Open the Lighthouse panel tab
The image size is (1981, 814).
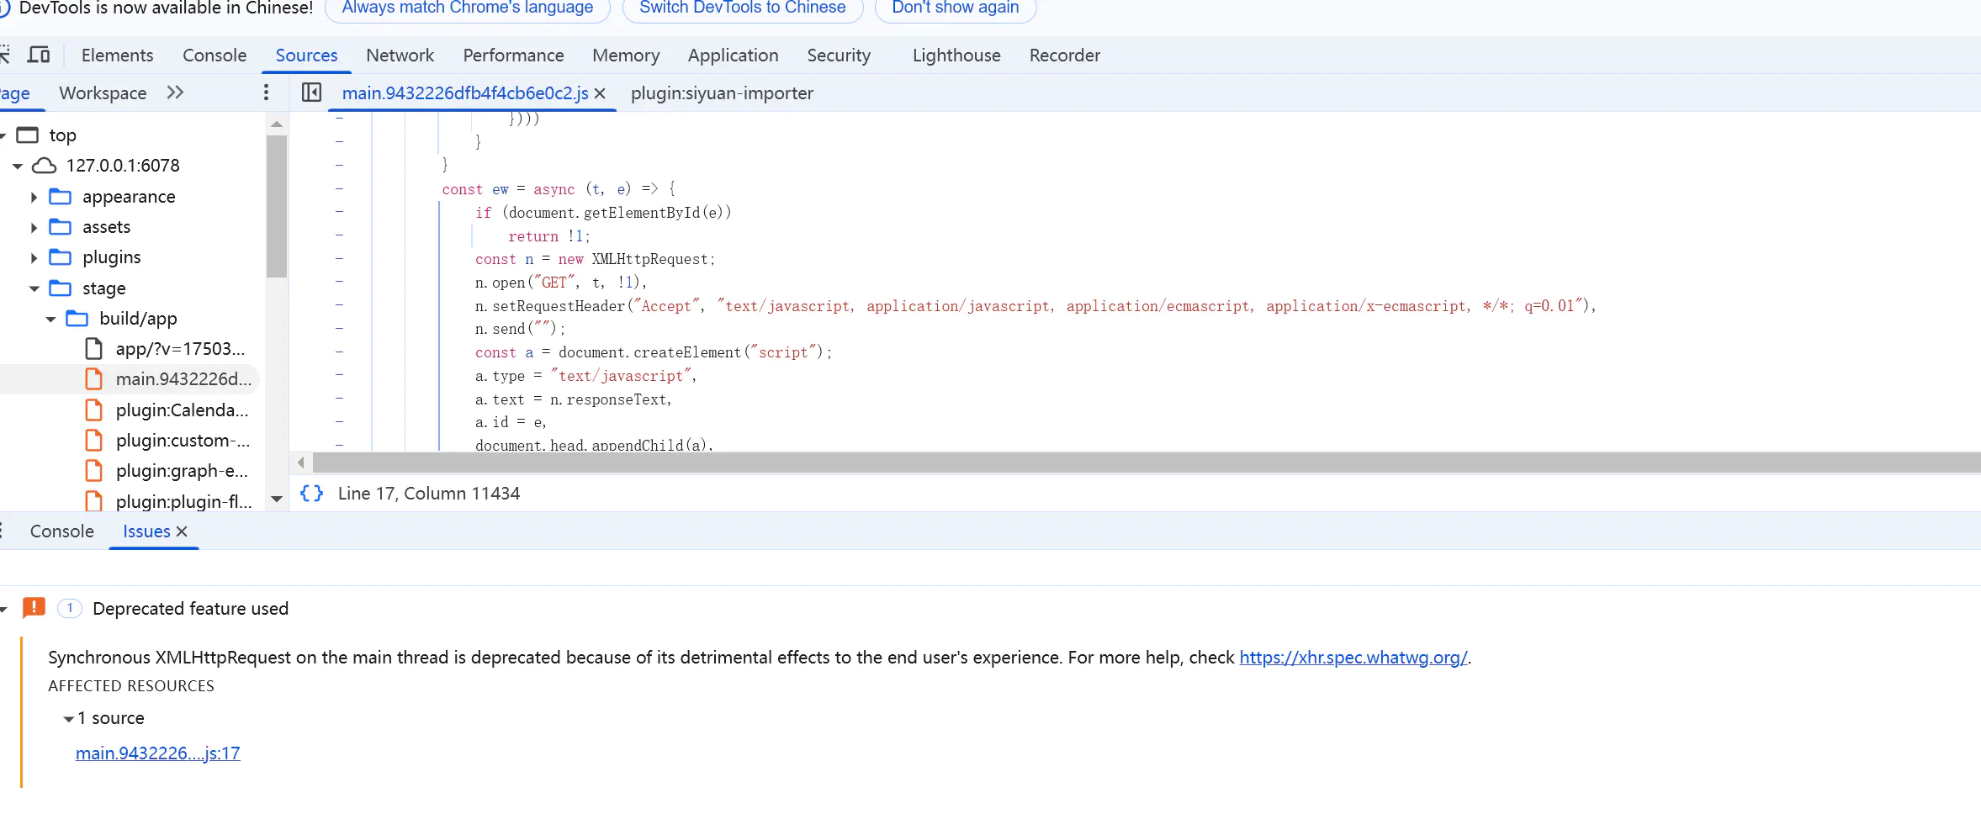956,55
